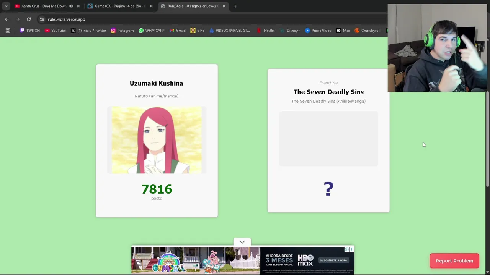
Task: Open a new browser tab
Action: pos(235,6)
